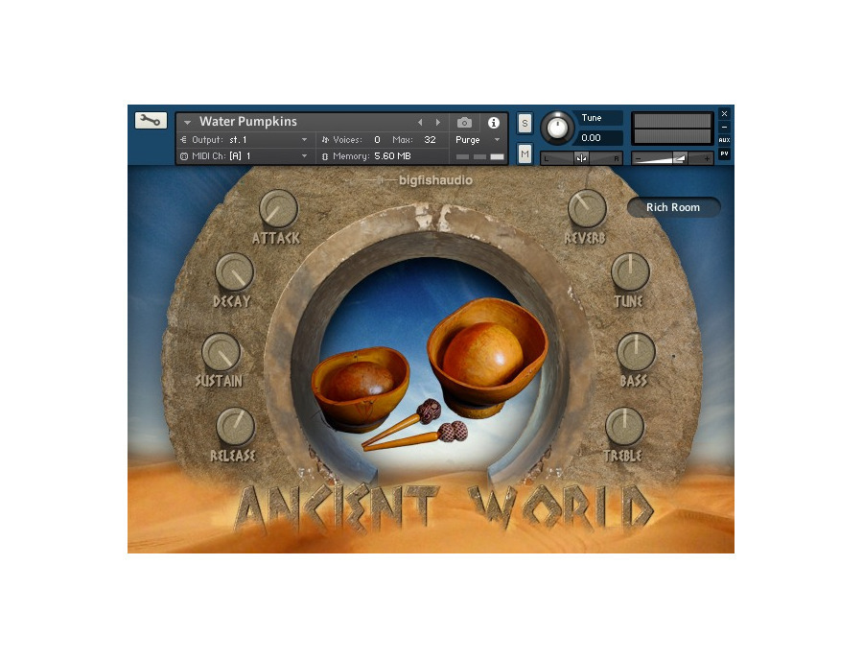Click the stone Tune knob
Image resolution: width=863 pixels, height=659 pixels.
pyautogui.click(x=630, y=272)
